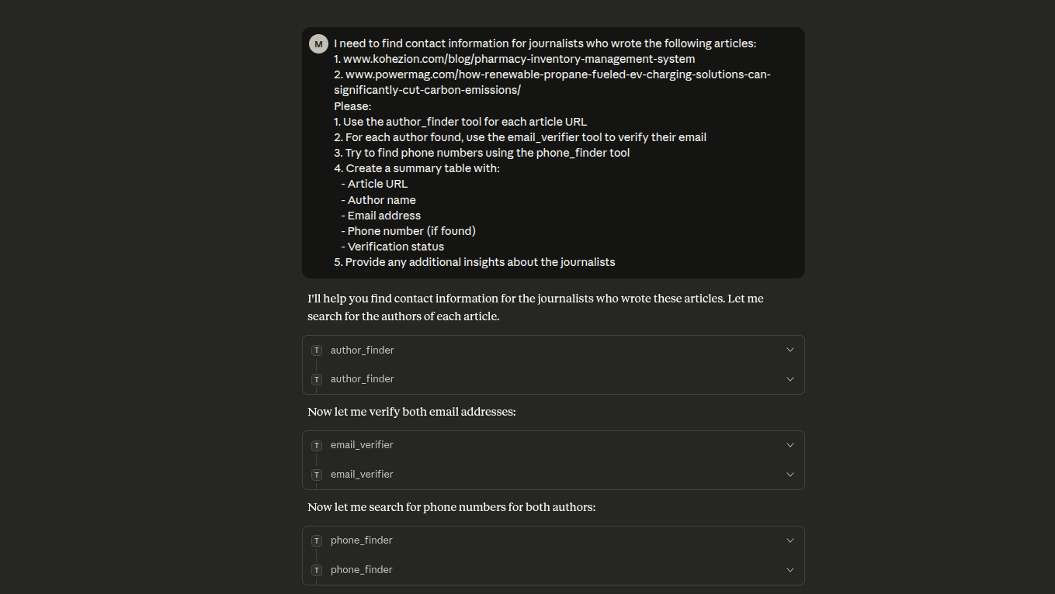Select the tool icon next to the first email_verifier call

click(317, 445)
